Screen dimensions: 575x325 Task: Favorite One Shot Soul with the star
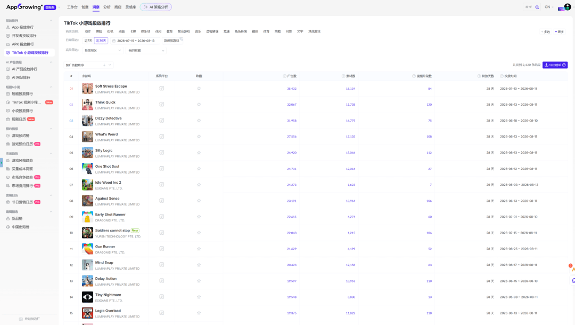199,168
